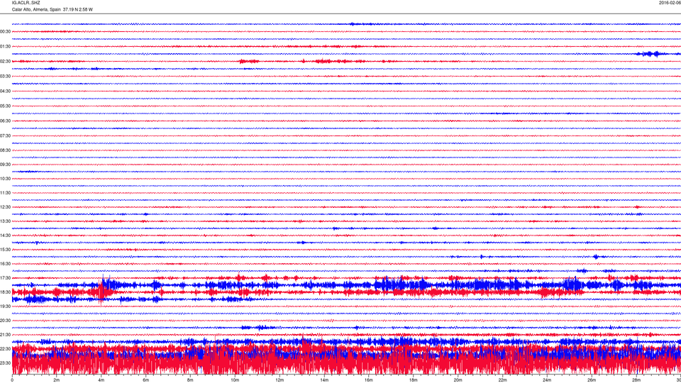681x383 pixels.
Task: Click the 0 minute axis tick label
Action: 12,380
